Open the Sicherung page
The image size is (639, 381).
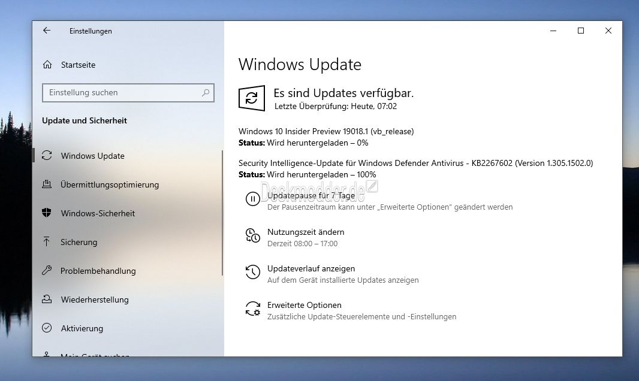[79, 242]
